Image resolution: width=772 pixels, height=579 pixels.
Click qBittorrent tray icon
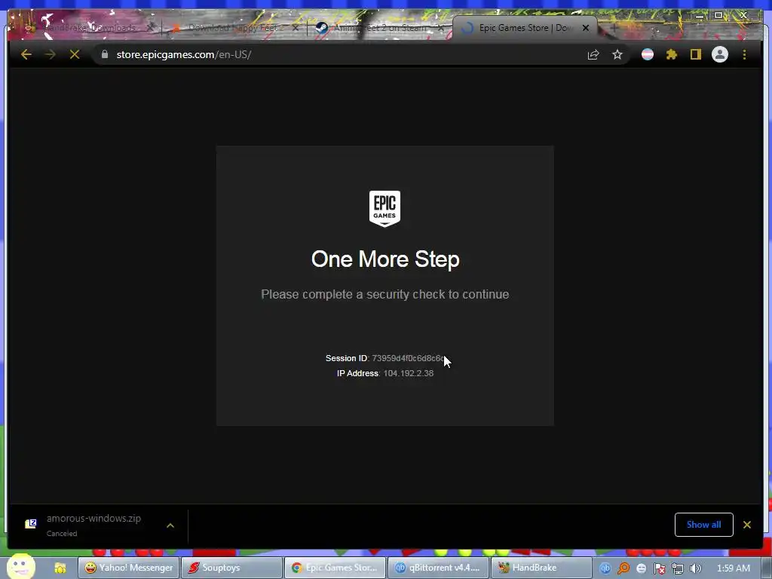[x=605, y=568]
